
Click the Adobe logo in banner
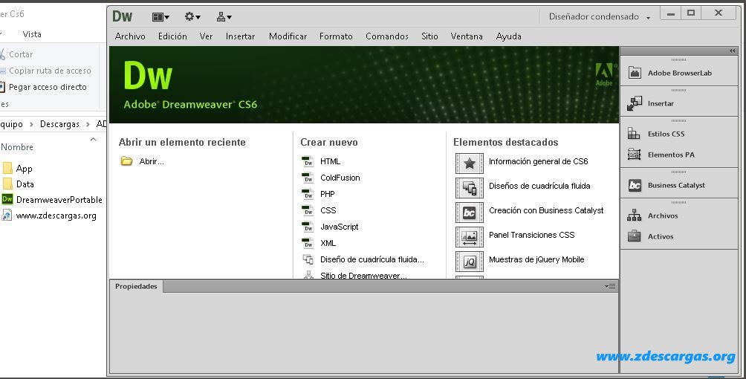tap(604, 75)
